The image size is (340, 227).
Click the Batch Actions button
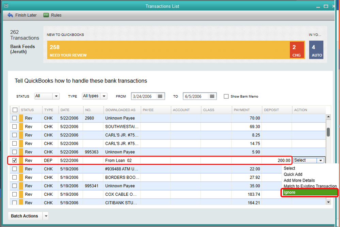coord(25,216)
